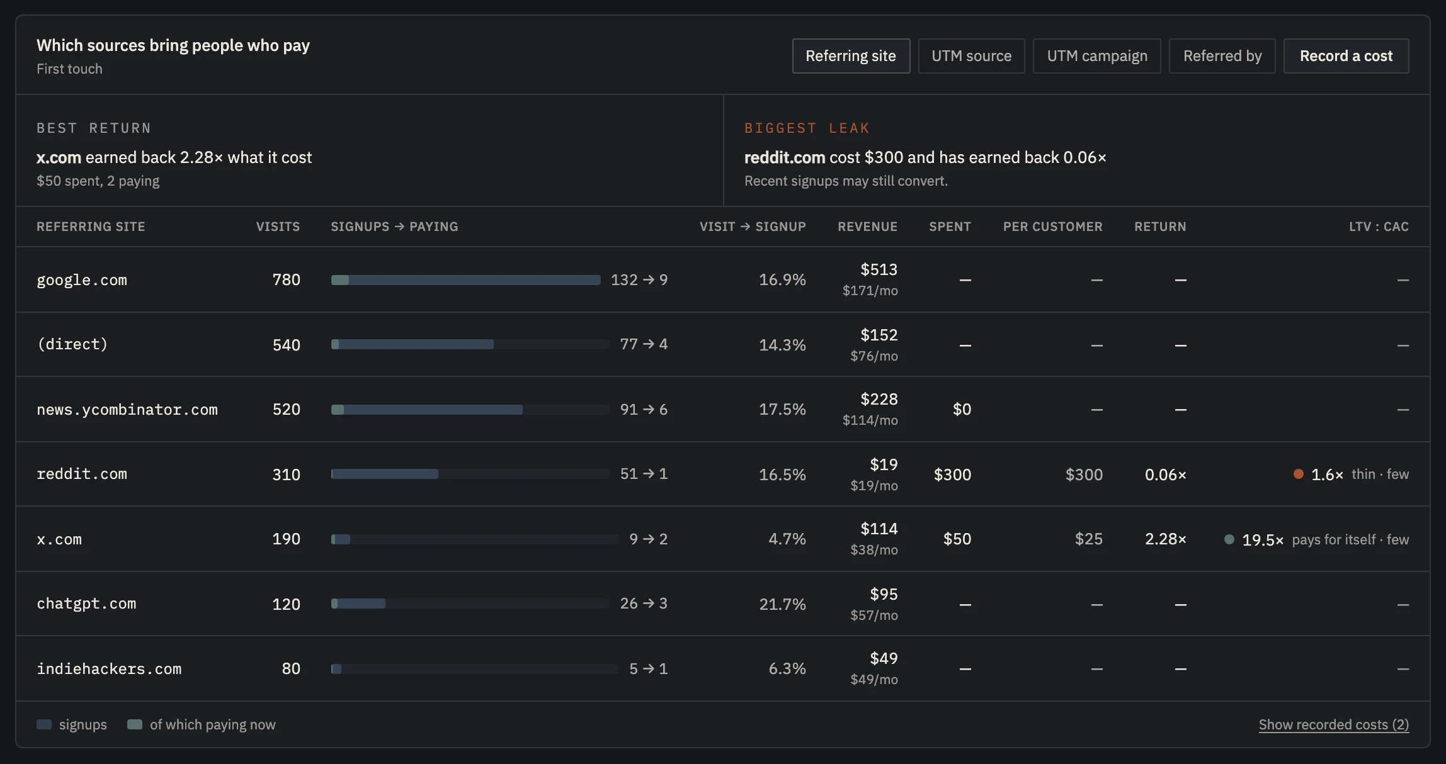This screenshot has height=764, width=1446.
Task: Select x.com in the referring site column
Action: (59, 539)
